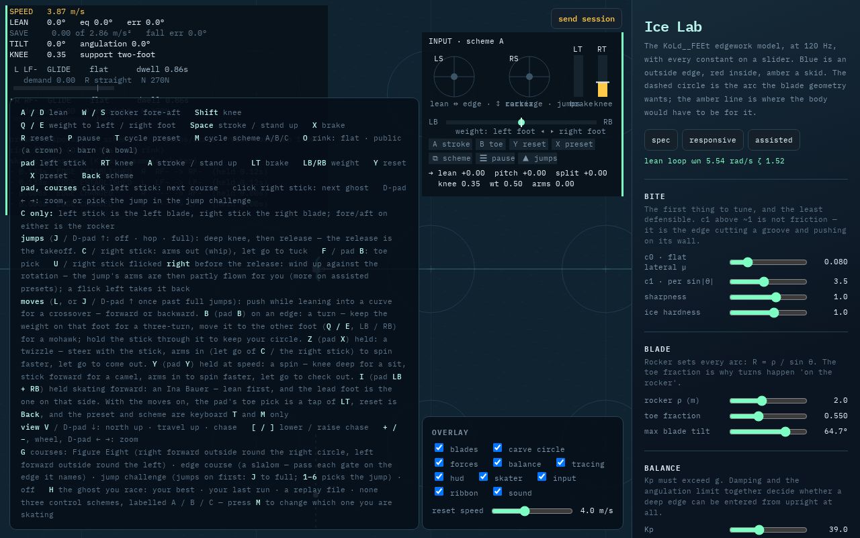This screenshot has height=538, width=860.
Task: Click the LB–RB weight slider
Action: (x=521, y=122)
